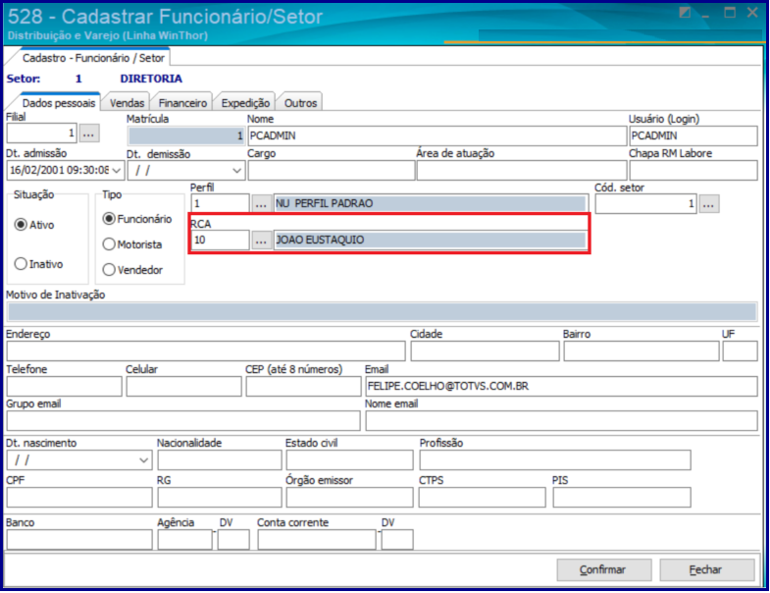Open the Filial lookup ellipsis button
Viewport: 770px width, 593px height.
[89, 134]
